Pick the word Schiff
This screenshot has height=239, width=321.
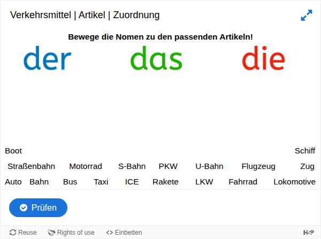pyautogui.click(x=305, y=151)
